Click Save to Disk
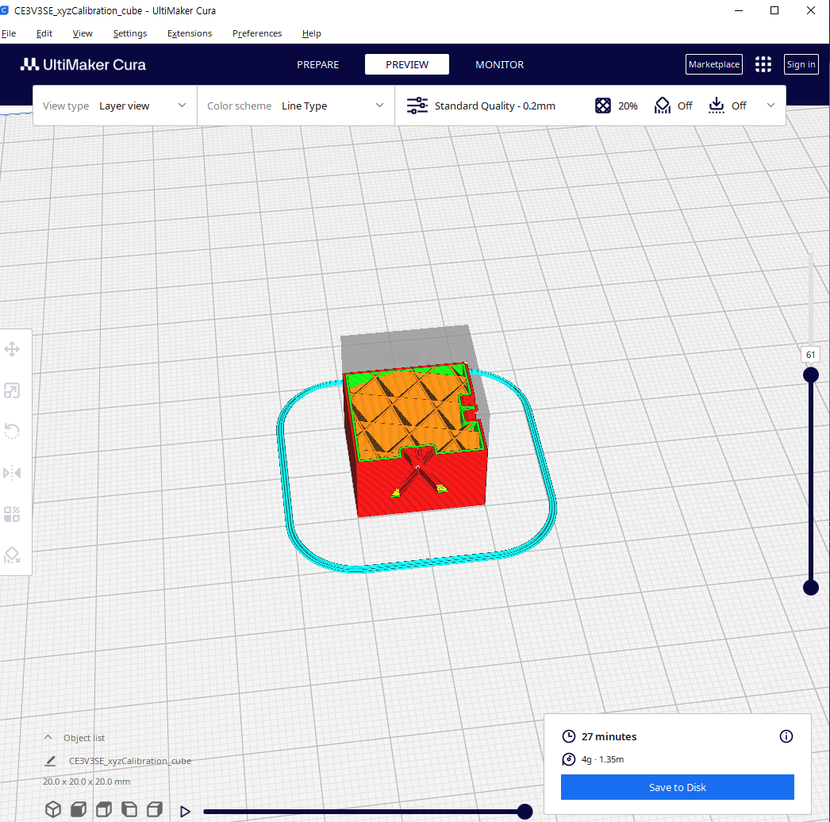830x822 pixels. pyautogui.click(x=677, y=787)
